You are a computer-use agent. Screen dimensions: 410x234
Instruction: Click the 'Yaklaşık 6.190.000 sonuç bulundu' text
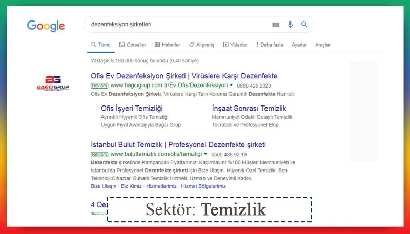(145, 61)
